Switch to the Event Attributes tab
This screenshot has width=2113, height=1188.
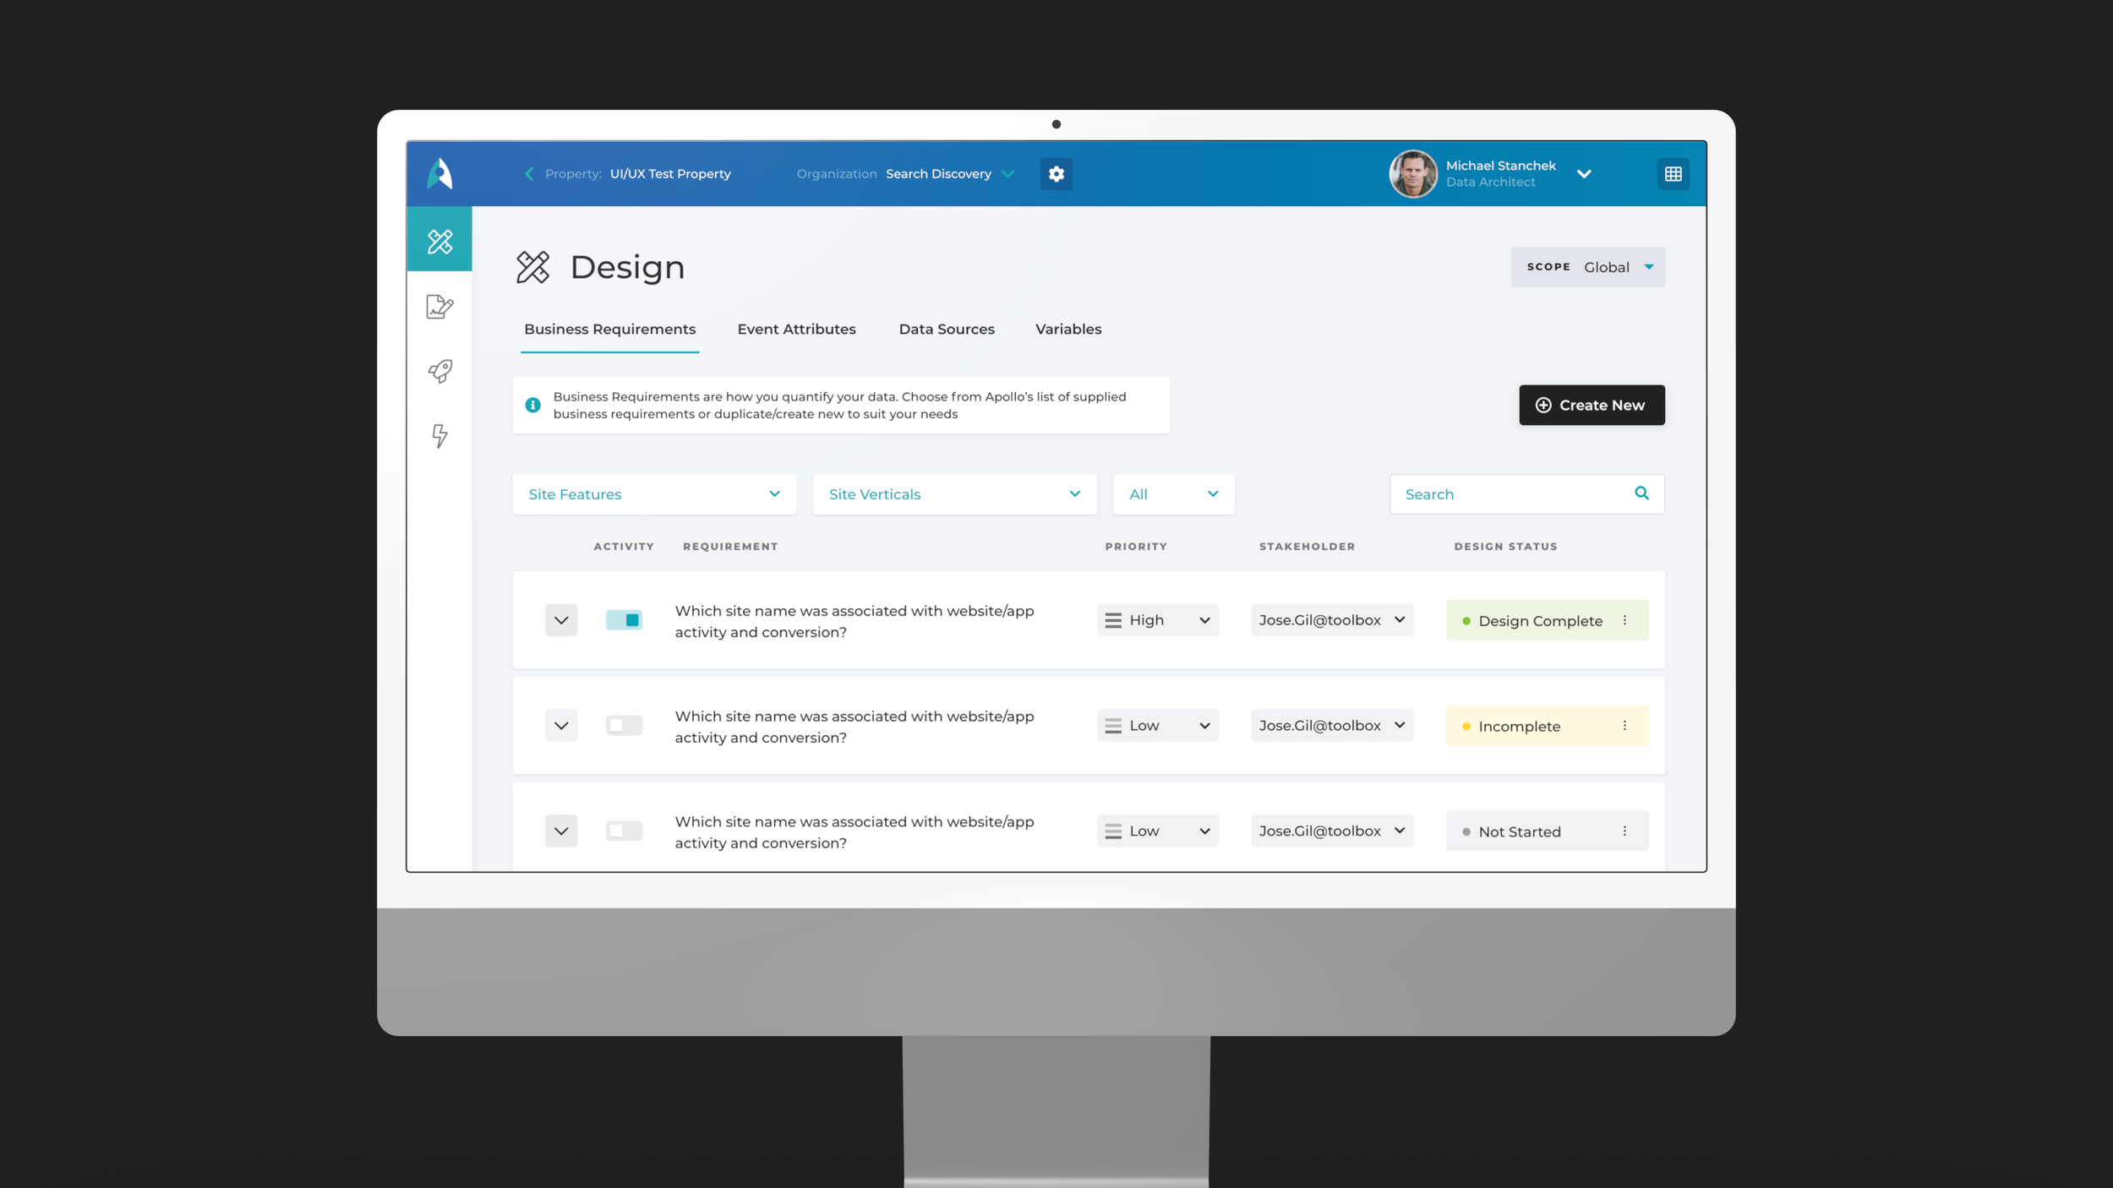(x=796, y=330)
